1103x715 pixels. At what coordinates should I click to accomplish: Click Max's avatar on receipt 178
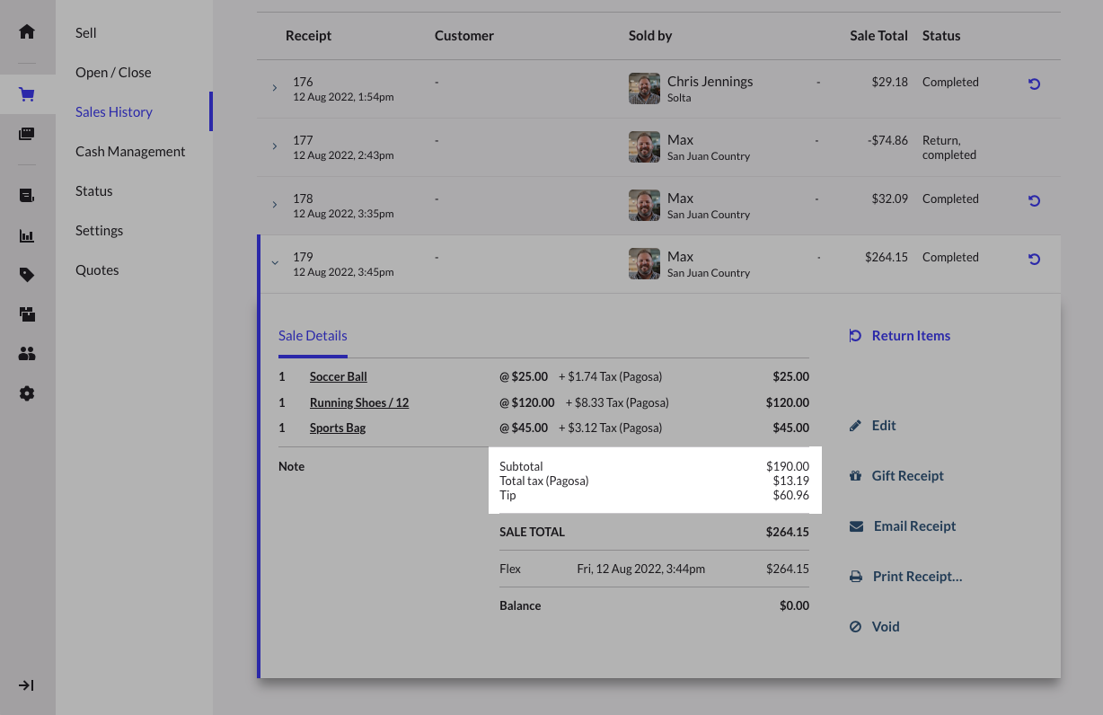point(644,206)
